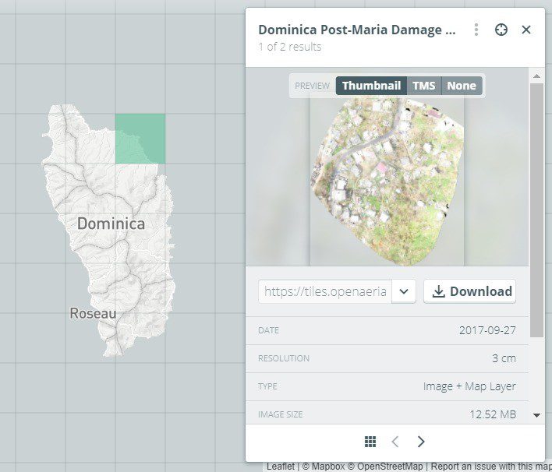Click the scrollbar down arrow
The image size is (552, 472).
536,416
